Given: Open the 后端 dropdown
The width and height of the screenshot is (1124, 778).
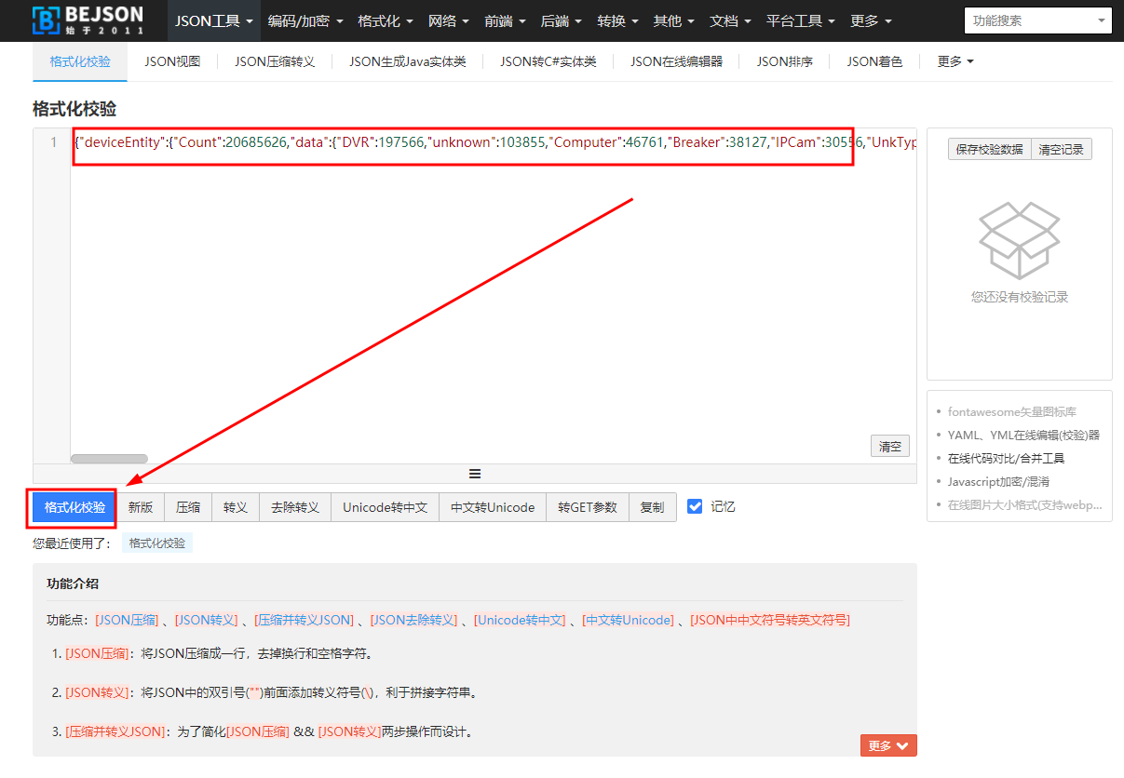Looking at the screenshot, I should [561, 20].
